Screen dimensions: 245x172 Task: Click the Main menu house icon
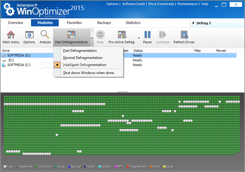[11, 35]
